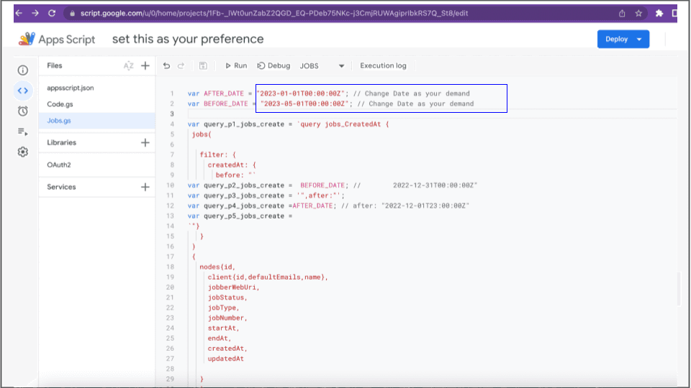
Task: Click the Redo arrow in editor toolbar
Action: 182,65
